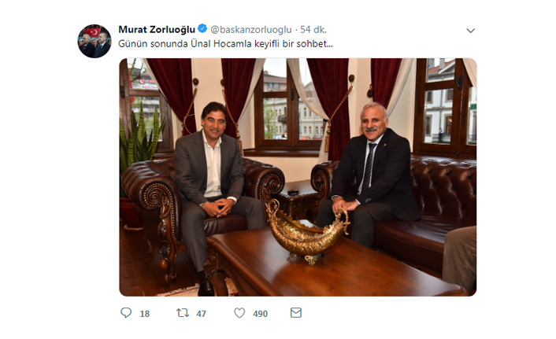The image size is (556, 339).
Task: Open the attached photo of two men
Action: pos(298,177)
